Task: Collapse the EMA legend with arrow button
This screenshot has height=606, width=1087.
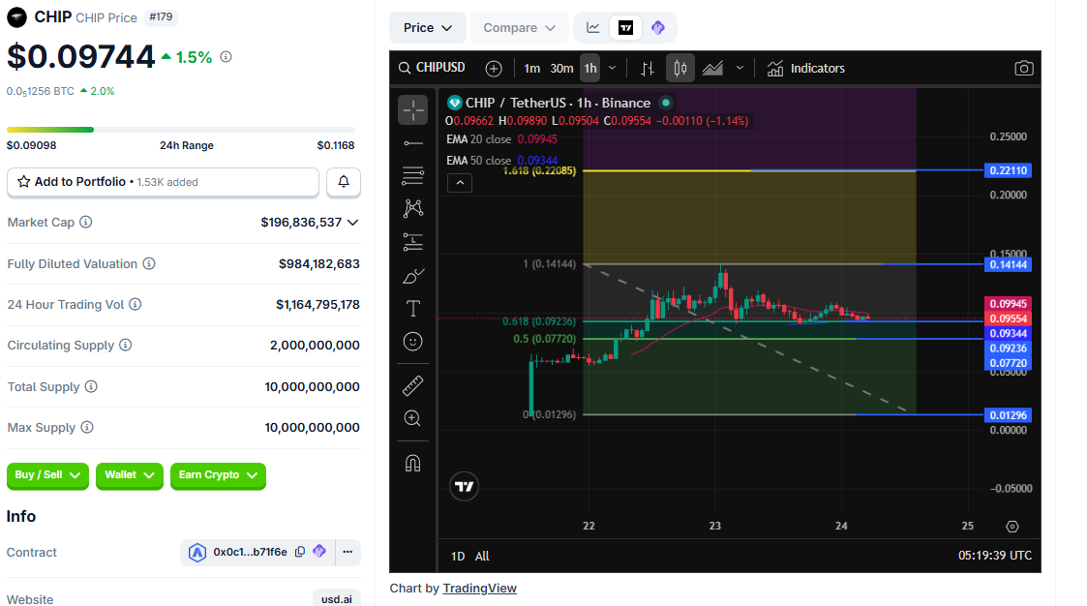Action: coord(459,182)
